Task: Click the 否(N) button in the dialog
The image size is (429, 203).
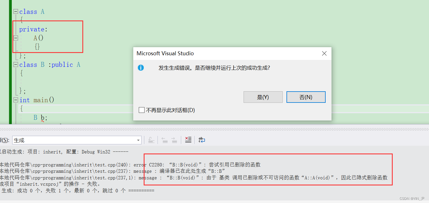Action: [x=306, y=97]
